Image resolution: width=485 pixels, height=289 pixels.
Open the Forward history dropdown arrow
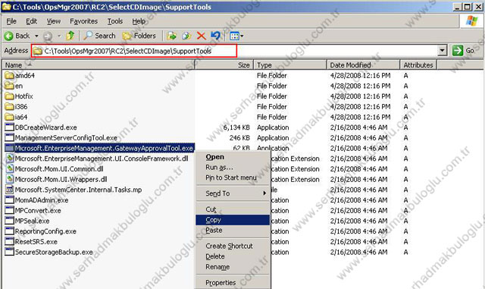59,36
